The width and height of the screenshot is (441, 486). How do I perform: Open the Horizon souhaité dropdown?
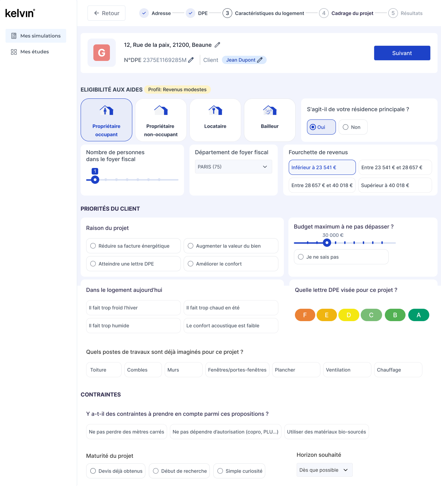point(325,470)
